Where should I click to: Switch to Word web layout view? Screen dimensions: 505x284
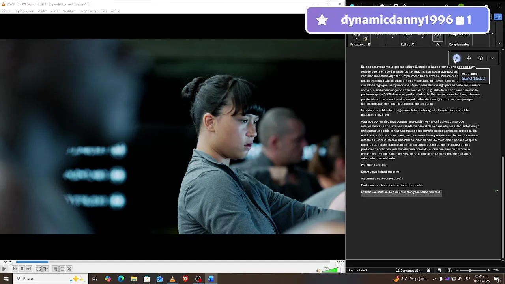click(450, 270)
